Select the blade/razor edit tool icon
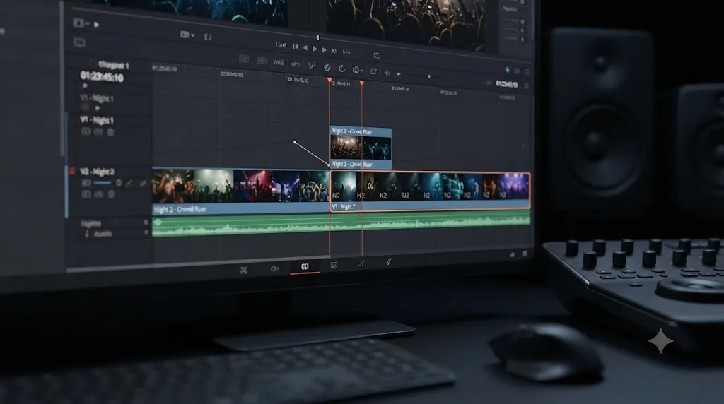The width and height of the screenshot is (724, 404). [x=312, y=66]
